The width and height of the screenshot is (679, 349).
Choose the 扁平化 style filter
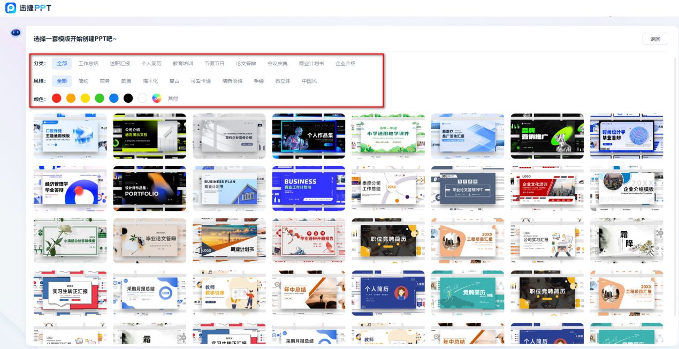pyautogui.click(x=150, y=81)
